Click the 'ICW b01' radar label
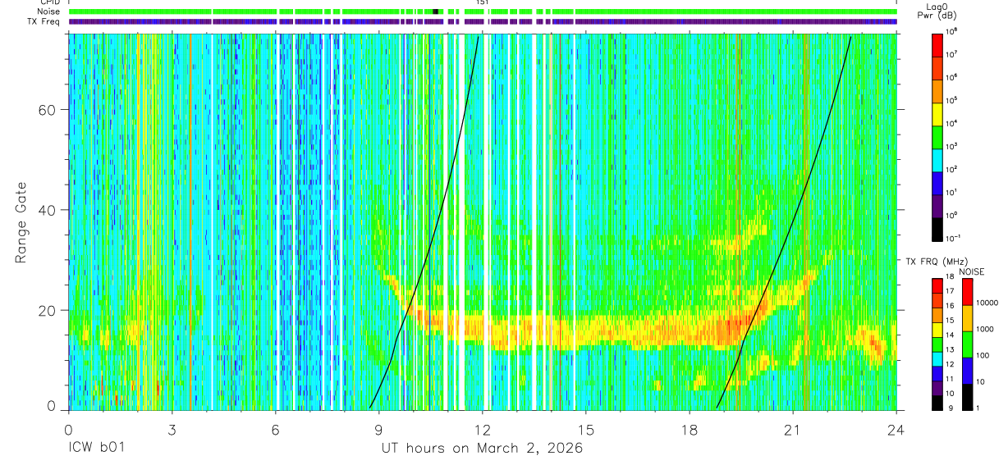 click(x=95, y=449)
